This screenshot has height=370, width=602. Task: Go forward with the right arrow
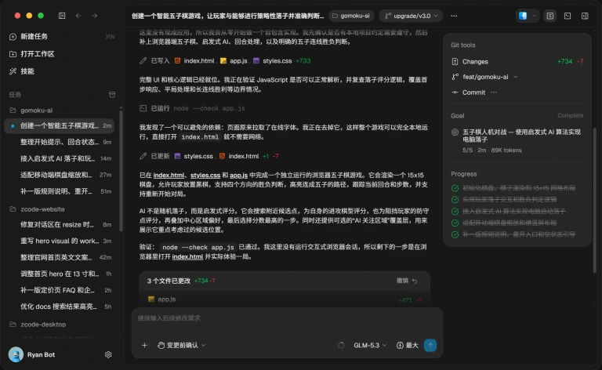pyautogui.click(x=94, y=16)
